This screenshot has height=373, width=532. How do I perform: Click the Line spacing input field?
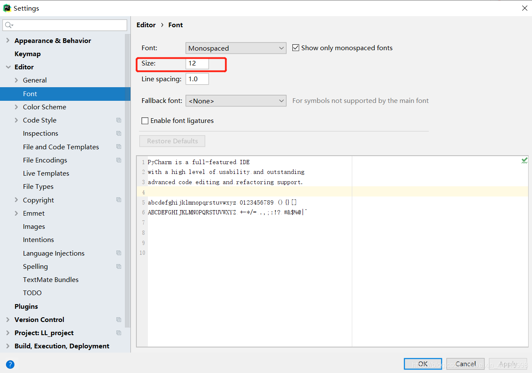(197, 79)
